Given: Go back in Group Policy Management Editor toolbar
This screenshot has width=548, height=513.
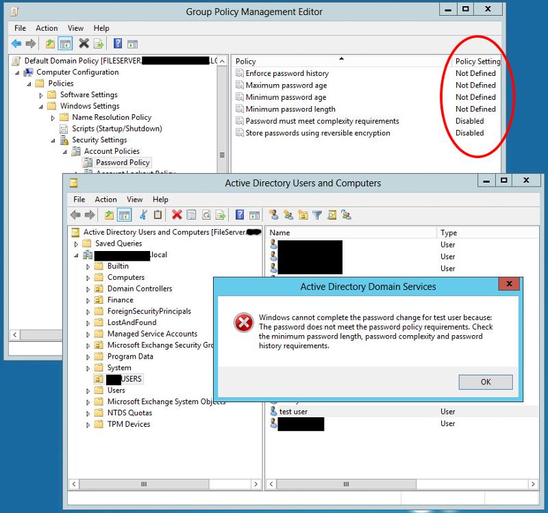Looking at the screenshot, I should pyautogui.click(x=16, y=44).
